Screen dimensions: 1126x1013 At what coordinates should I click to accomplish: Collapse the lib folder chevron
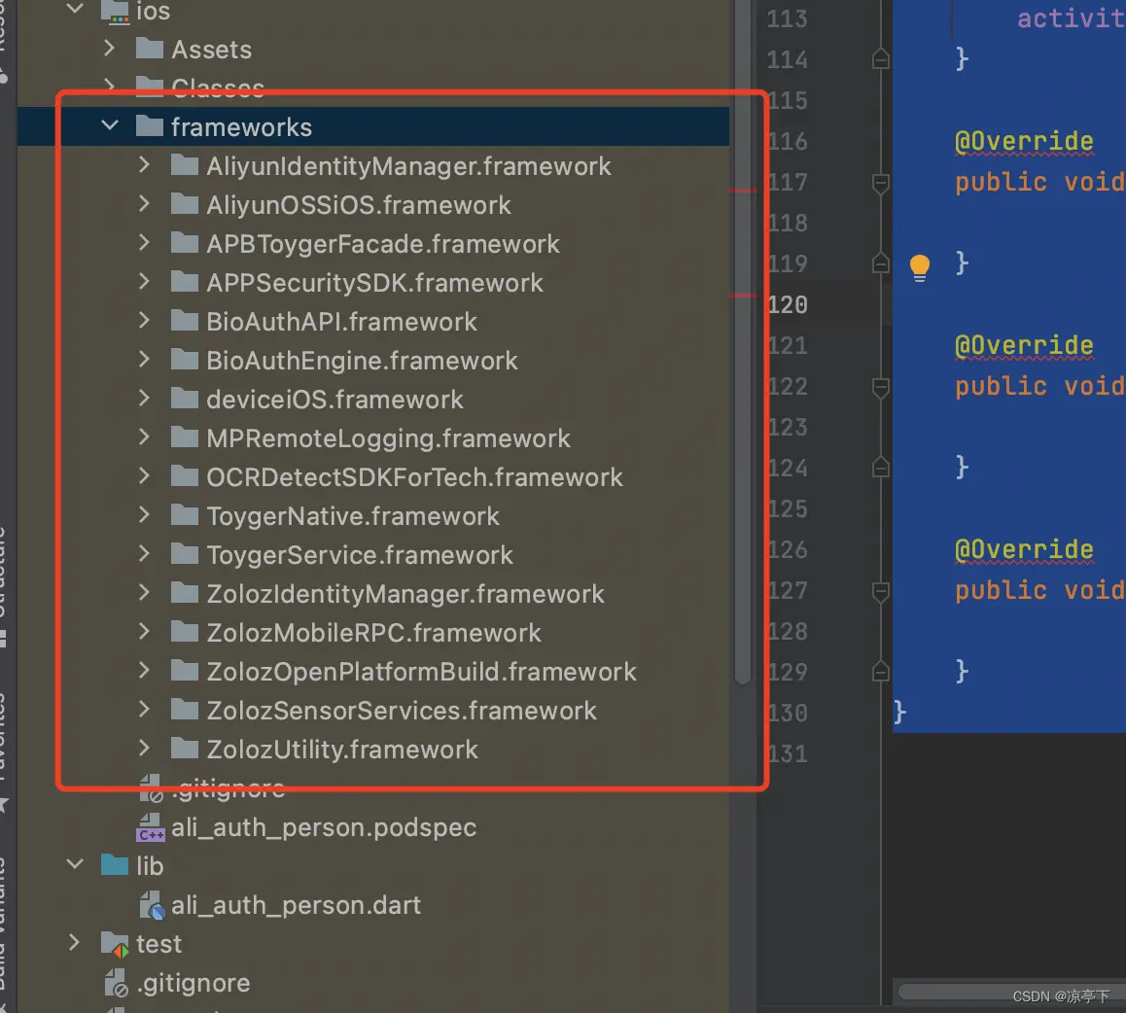[76, 864]
